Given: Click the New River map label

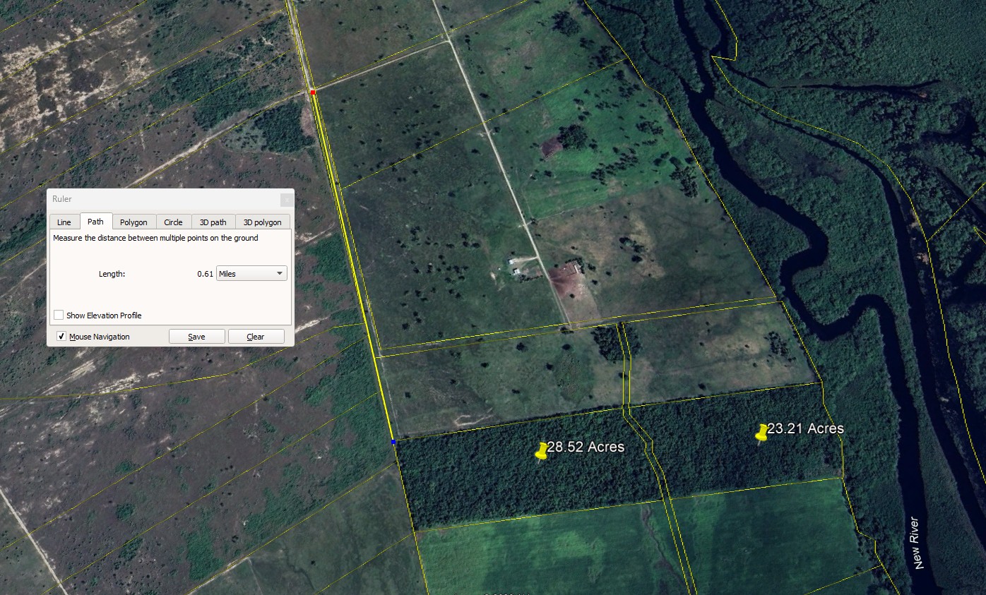Looking at the screenshot, I should click(x=916, y=543).
